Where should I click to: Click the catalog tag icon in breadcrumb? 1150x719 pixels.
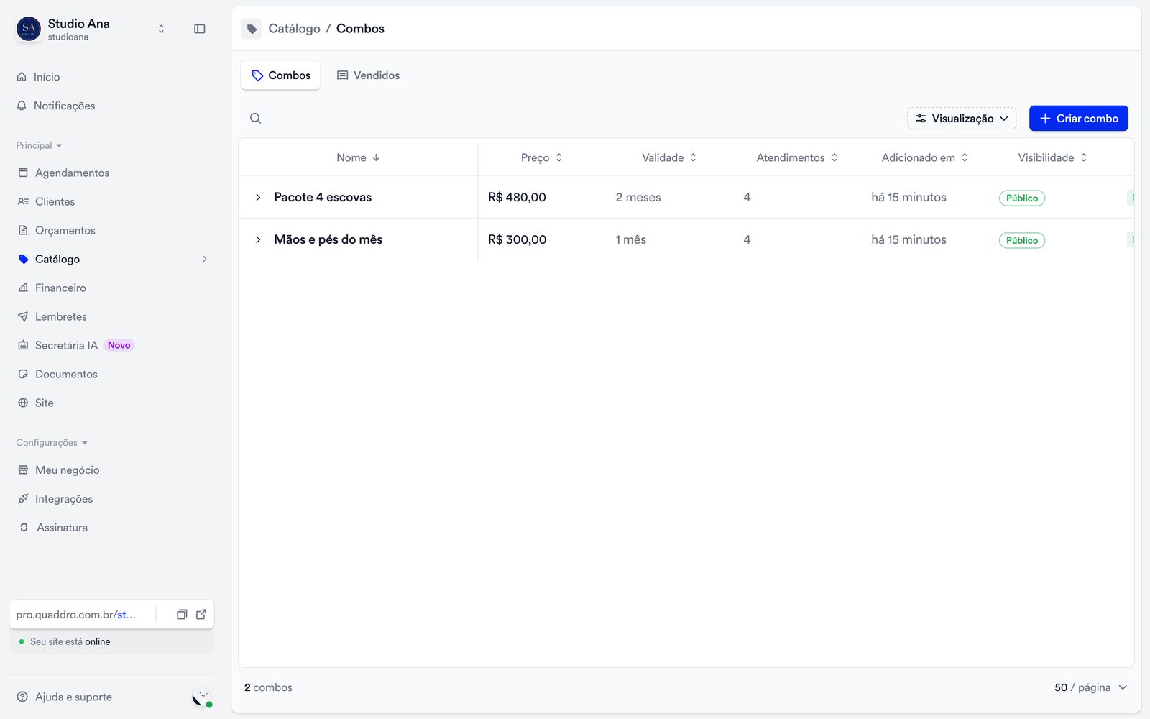(252, 29)
